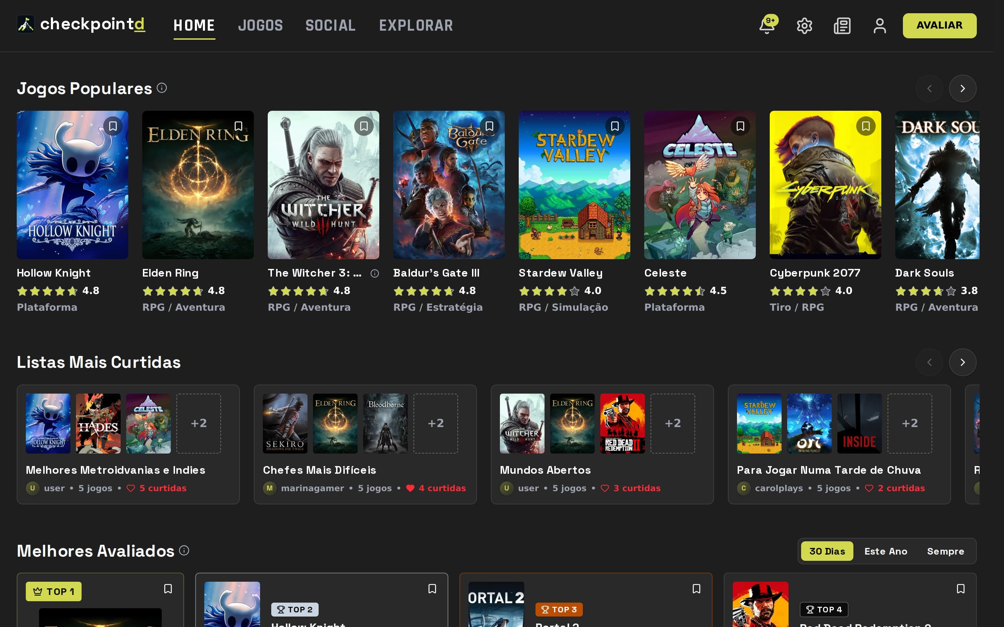Open the notifications bell icon
Viewport: 1004px width, 627px height.
[767, 26]
